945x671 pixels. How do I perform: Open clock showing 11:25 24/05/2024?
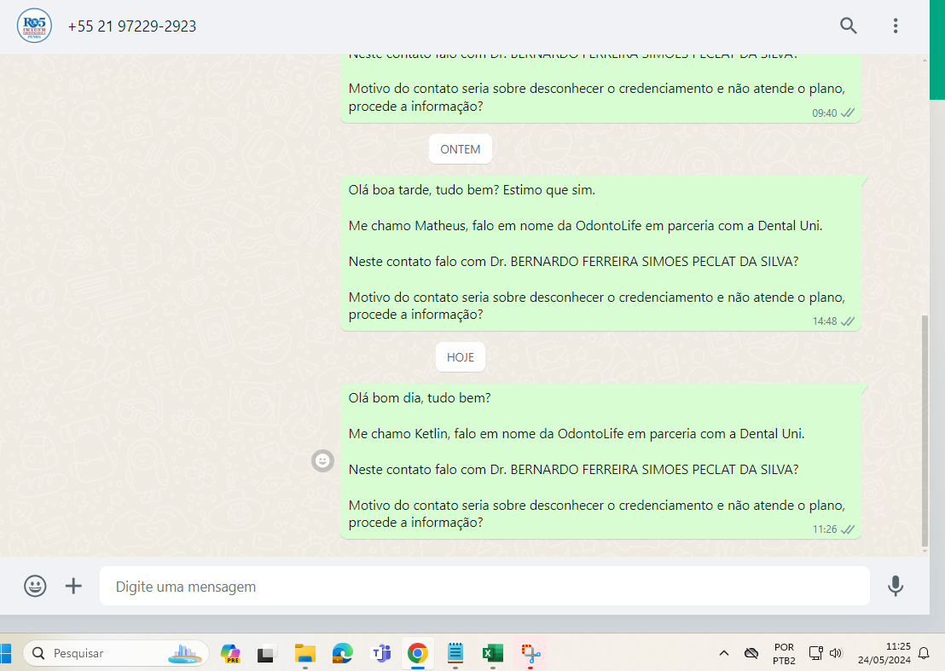tap(884, 653)
